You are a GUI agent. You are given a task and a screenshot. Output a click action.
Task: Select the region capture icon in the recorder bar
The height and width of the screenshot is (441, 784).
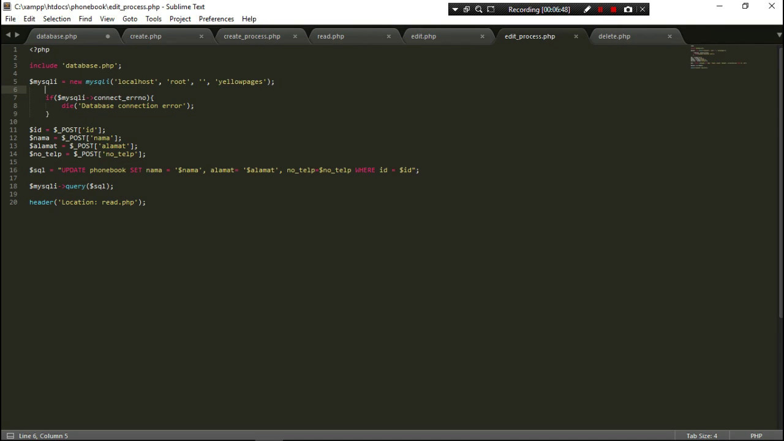(x=491, y=10)
